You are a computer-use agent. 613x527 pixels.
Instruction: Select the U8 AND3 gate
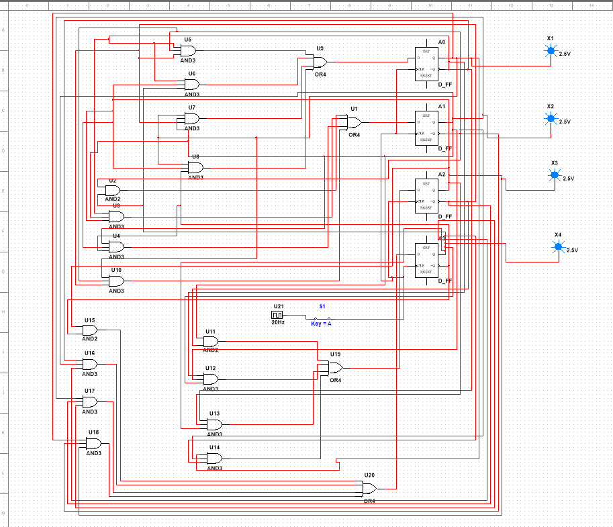coord(195,168)
